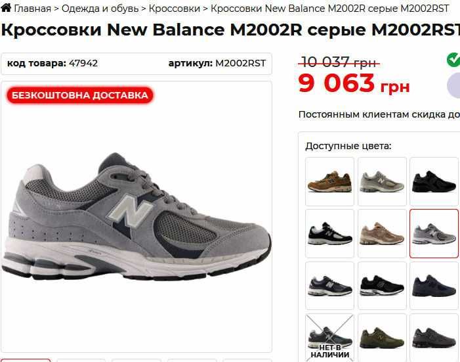Click the main grey sneaker product image
The image size is (460, 362).
point(136,217)
